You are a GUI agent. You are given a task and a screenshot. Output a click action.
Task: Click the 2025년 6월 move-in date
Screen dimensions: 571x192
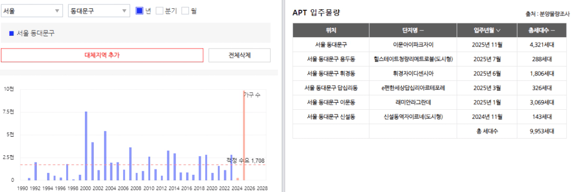[x=487, y=73]
